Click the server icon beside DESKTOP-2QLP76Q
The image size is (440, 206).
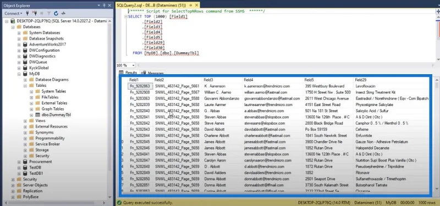click(13, 21)
